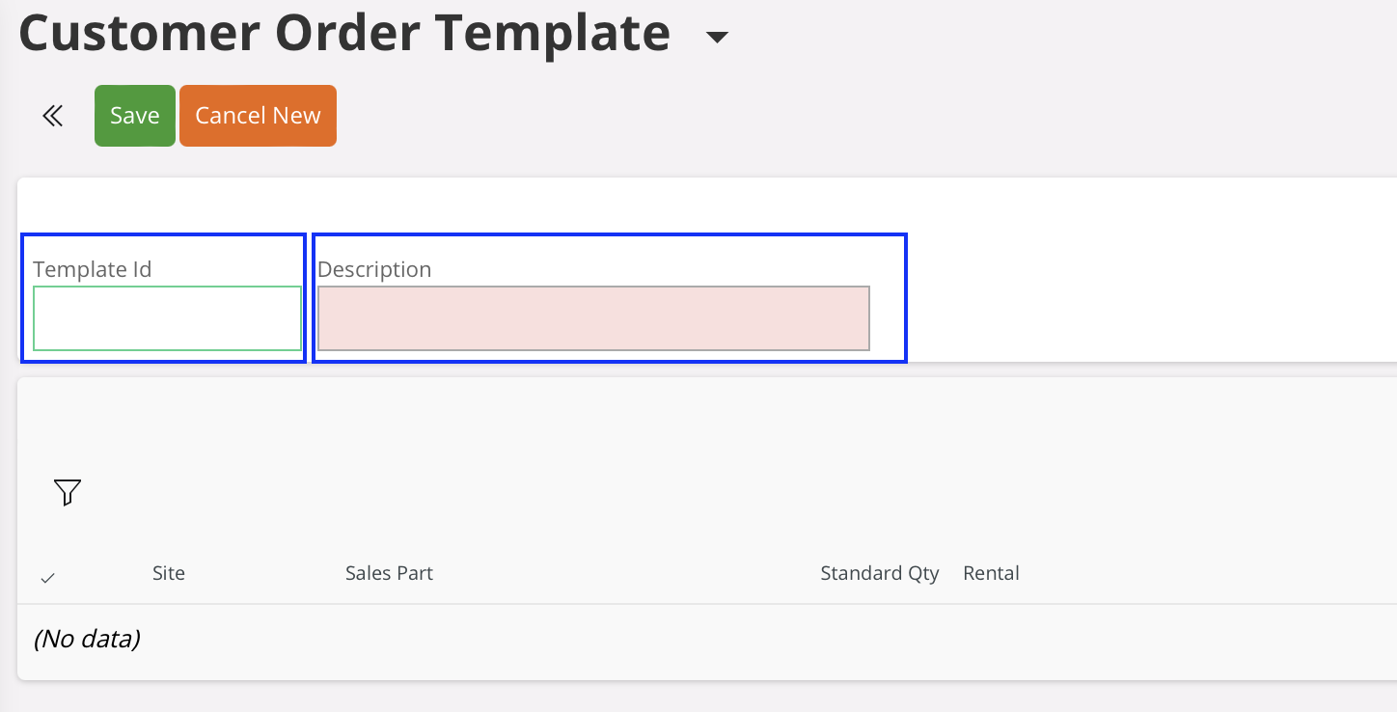This screenshot has width=1397, height=712.
Task: Select the Rental column header
Action: tap(991, 573)
